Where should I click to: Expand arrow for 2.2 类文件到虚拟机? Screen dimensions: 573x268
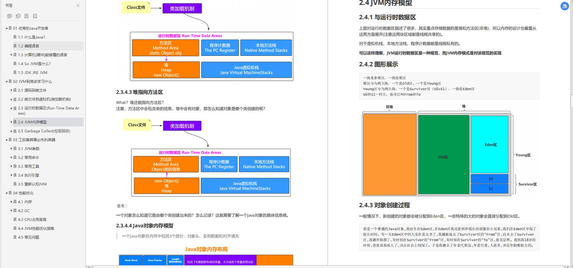(x=11, y=99)
